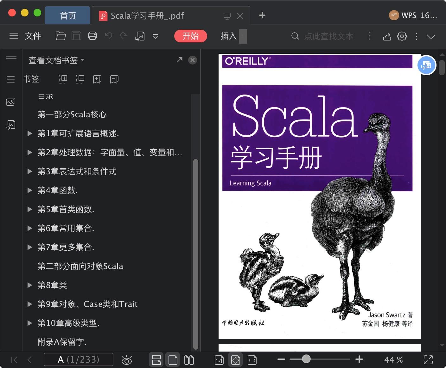446x368 pixels.
Task: Open the 查看文档书签 dropdown
Action: coord(56,60)
